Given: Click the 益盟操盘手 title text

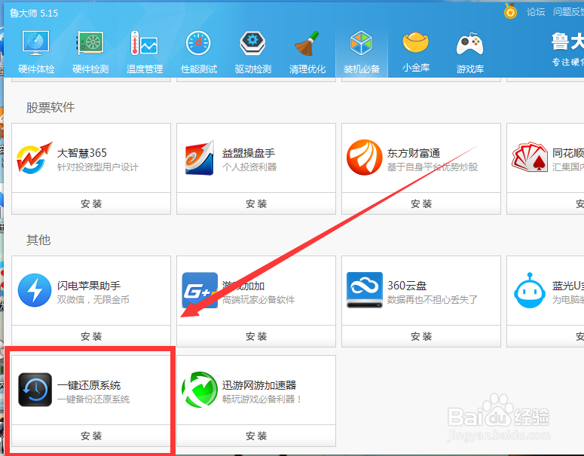Looking at the screenshot, I should (249, 153).
